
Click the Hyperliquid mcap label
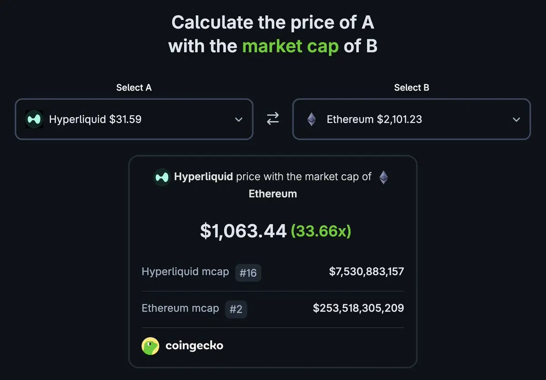coord(185,272)
